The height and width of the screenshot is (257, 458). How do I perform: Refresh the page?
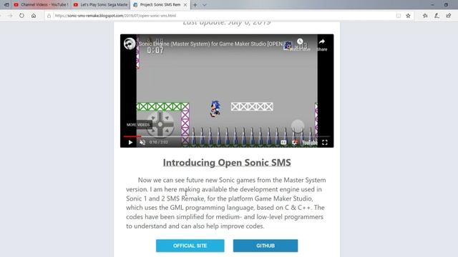tap(21, 16)
